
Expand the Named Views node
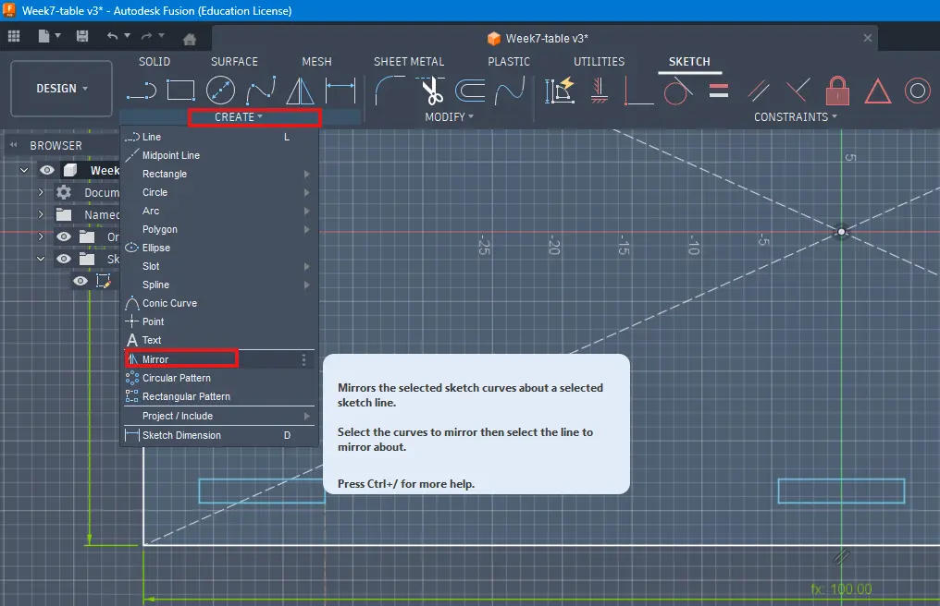click(x=41, y=214)
